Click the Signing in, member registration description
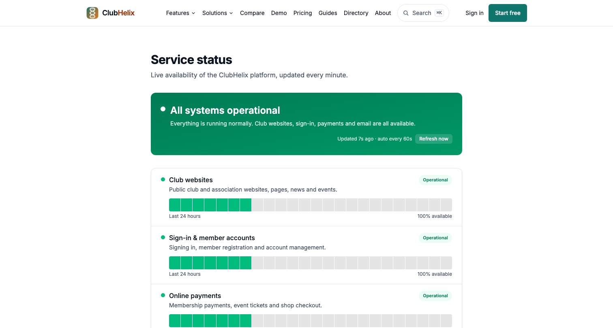 click(x=247, y=247)
